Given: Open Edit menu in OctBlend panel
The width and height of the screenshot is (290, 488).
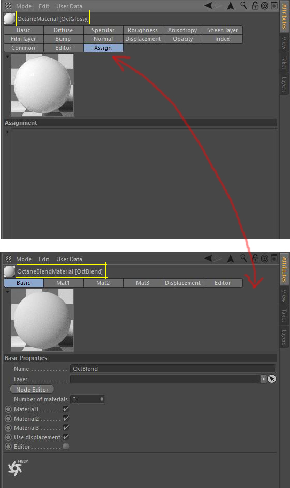Looking at the screenshot, I should click(44, 259).
